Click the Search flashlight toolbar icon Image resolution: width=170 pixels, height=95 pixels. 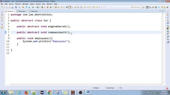(62, 7)
